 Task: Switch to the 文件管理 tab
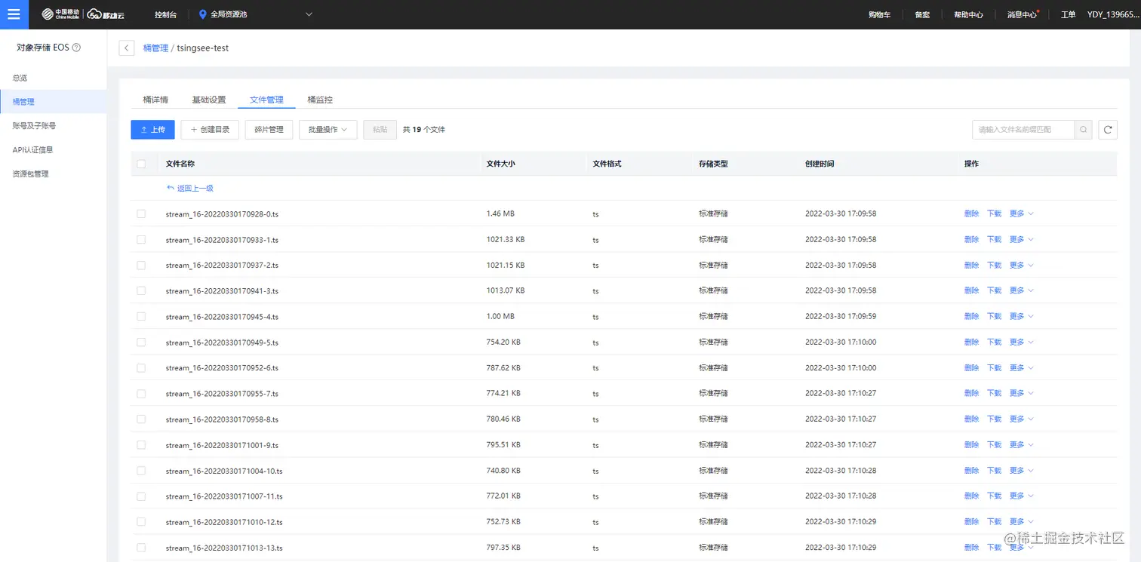(266, 100)
